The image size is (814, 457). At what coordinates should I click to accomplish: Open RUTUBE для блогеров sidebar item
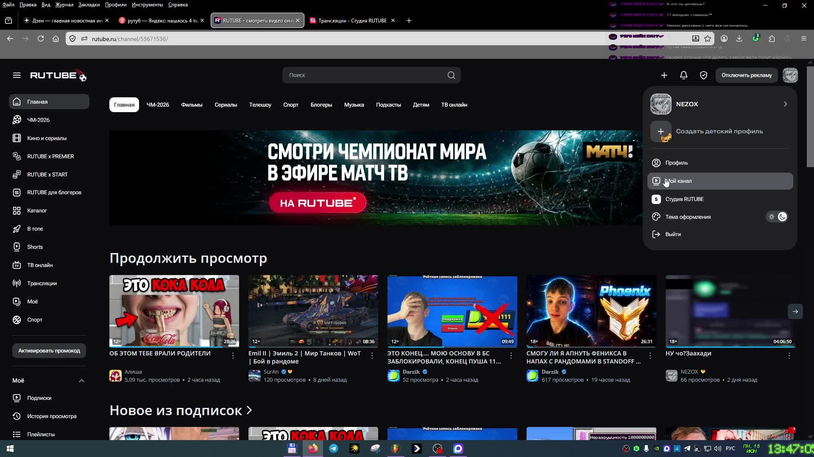49,193
